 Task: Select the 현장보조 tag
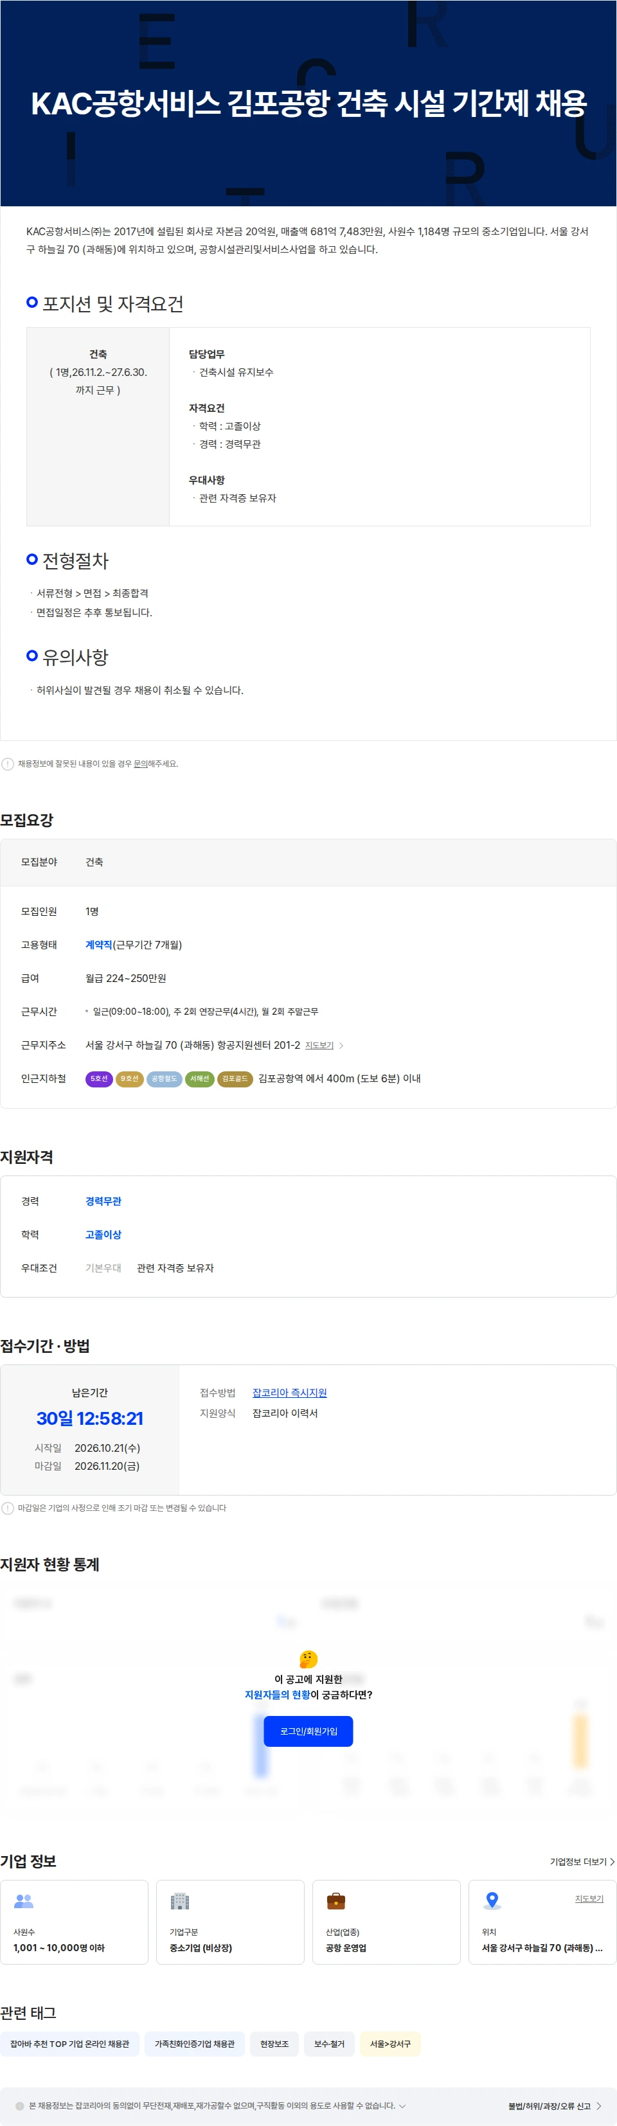[274, 2044]
